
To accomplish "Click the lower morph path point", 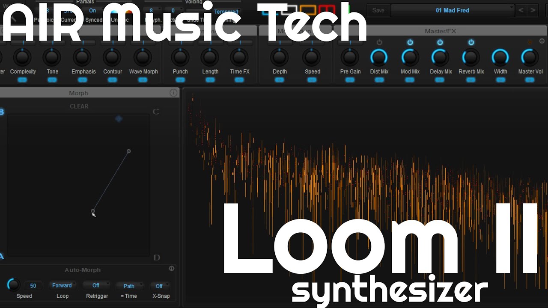I will (x=93, y=211).
